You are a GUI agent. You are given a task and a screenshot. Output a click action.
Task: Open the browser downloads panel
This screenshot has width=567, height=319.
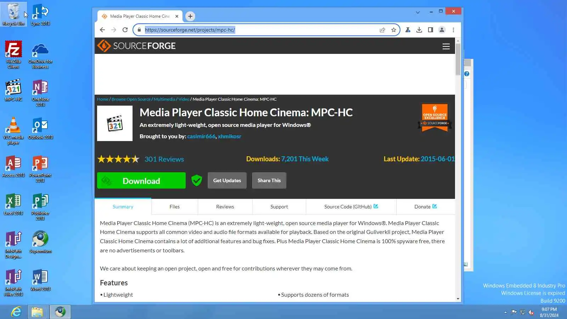419,30
